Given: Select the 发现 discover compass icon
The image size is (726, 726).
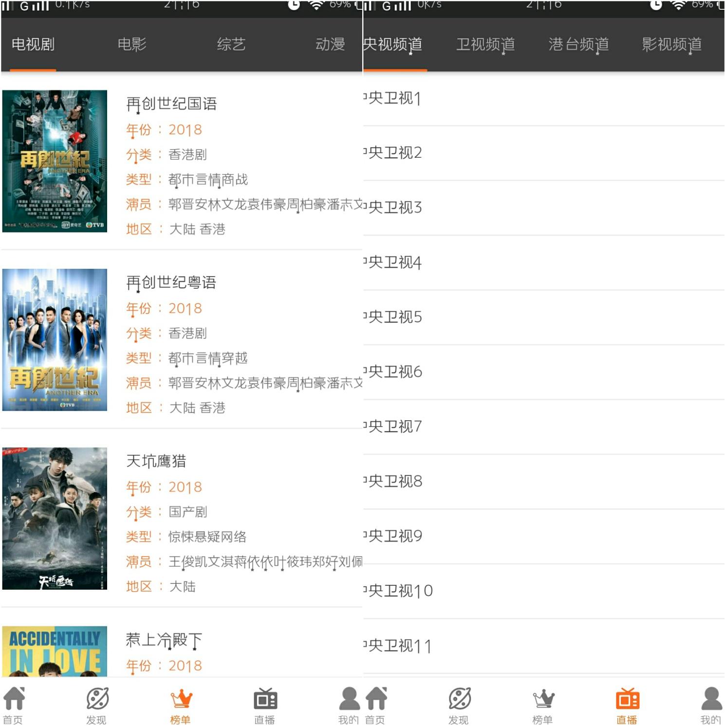Looking at the screenshot, I should click(x=97, y=703).
